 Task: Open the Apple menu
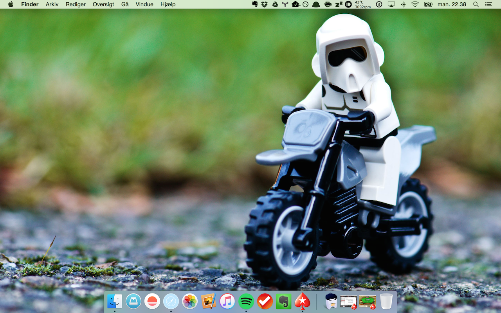(x=11, y=4)
